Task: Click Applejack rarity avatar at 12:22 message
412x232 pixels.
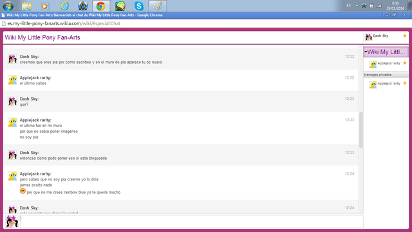Action: point(12,80)
